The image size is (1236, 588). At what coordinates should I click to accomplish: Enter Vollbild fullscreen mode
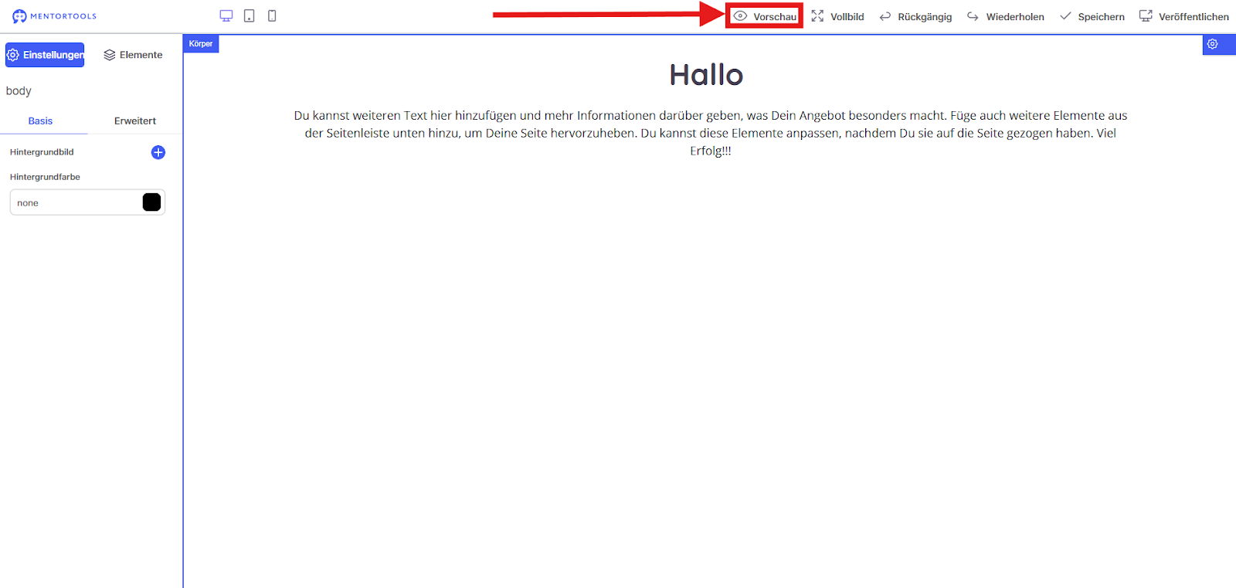pos(838,16)
